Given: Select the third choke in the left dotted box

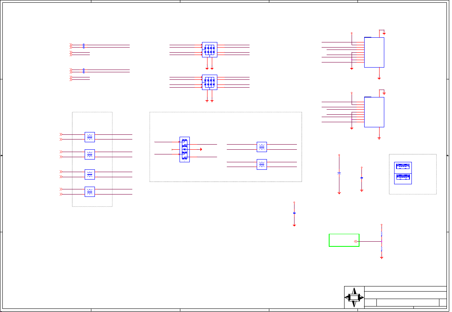Looking at the screenshot, I should [x=90, y=174].
